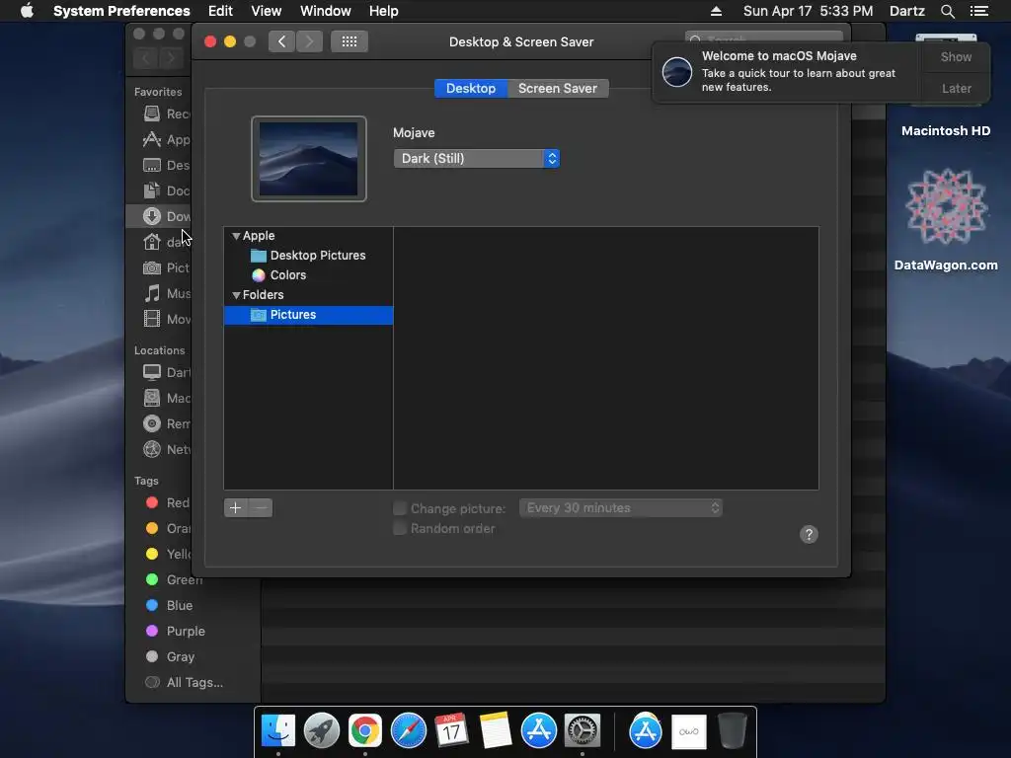Remove folder with the minus button
Viewport: 1011px width, 758px height.
(x=261, y=508)
